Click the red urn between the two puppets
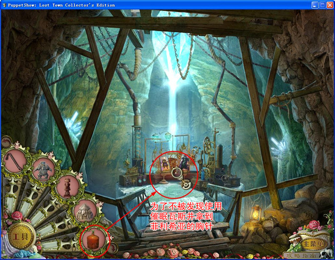This screenshot has height=260, width=335. [173, 163]
